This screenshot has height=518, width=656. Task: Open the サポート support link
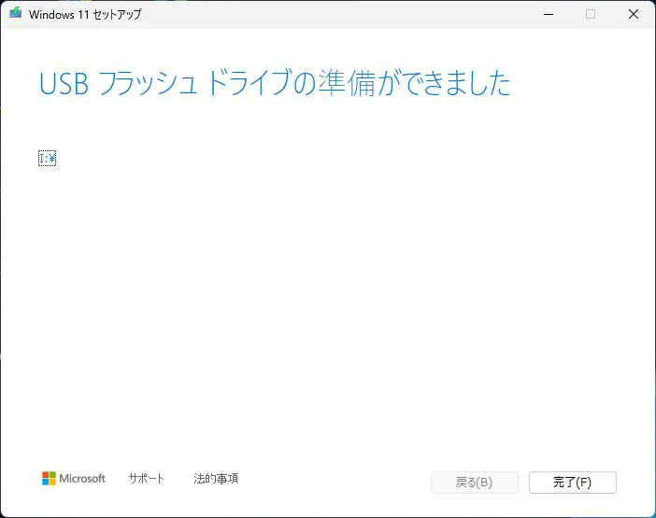146,478
